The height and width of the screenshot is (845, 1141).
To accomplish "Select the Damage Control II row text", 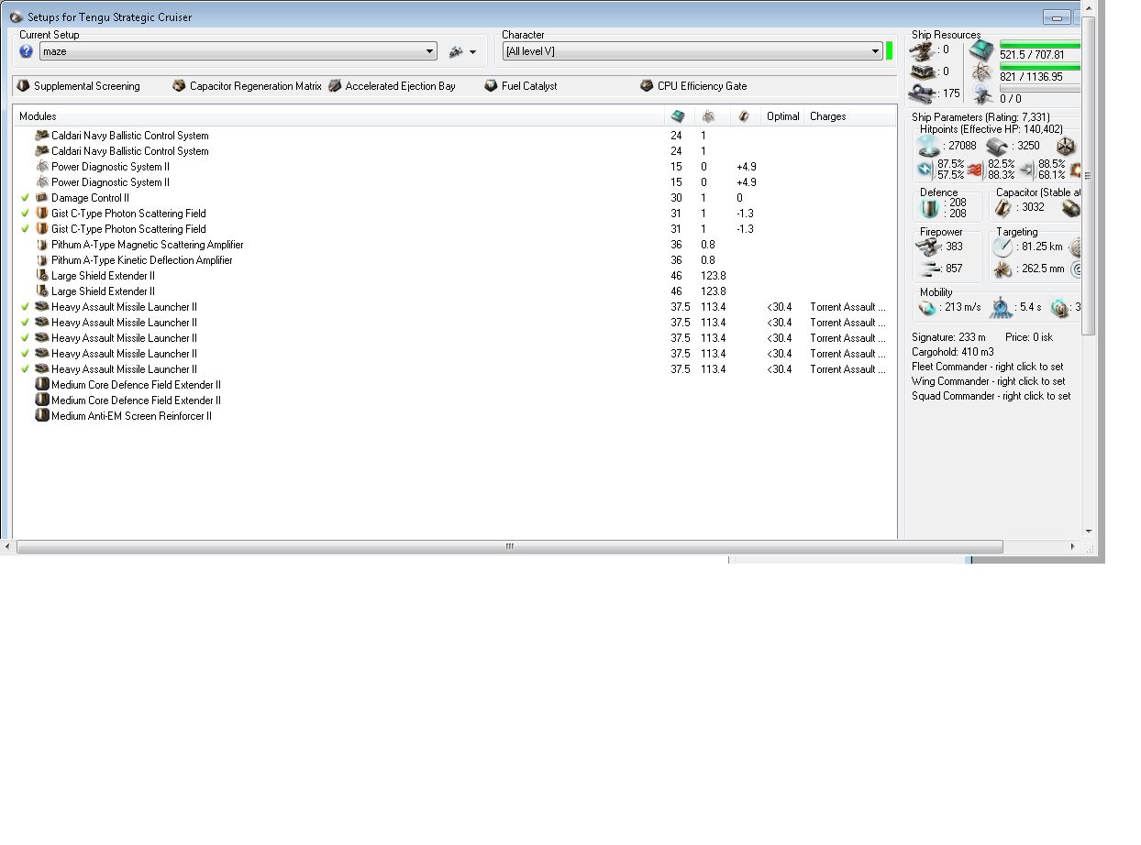I will coord(90,198).
